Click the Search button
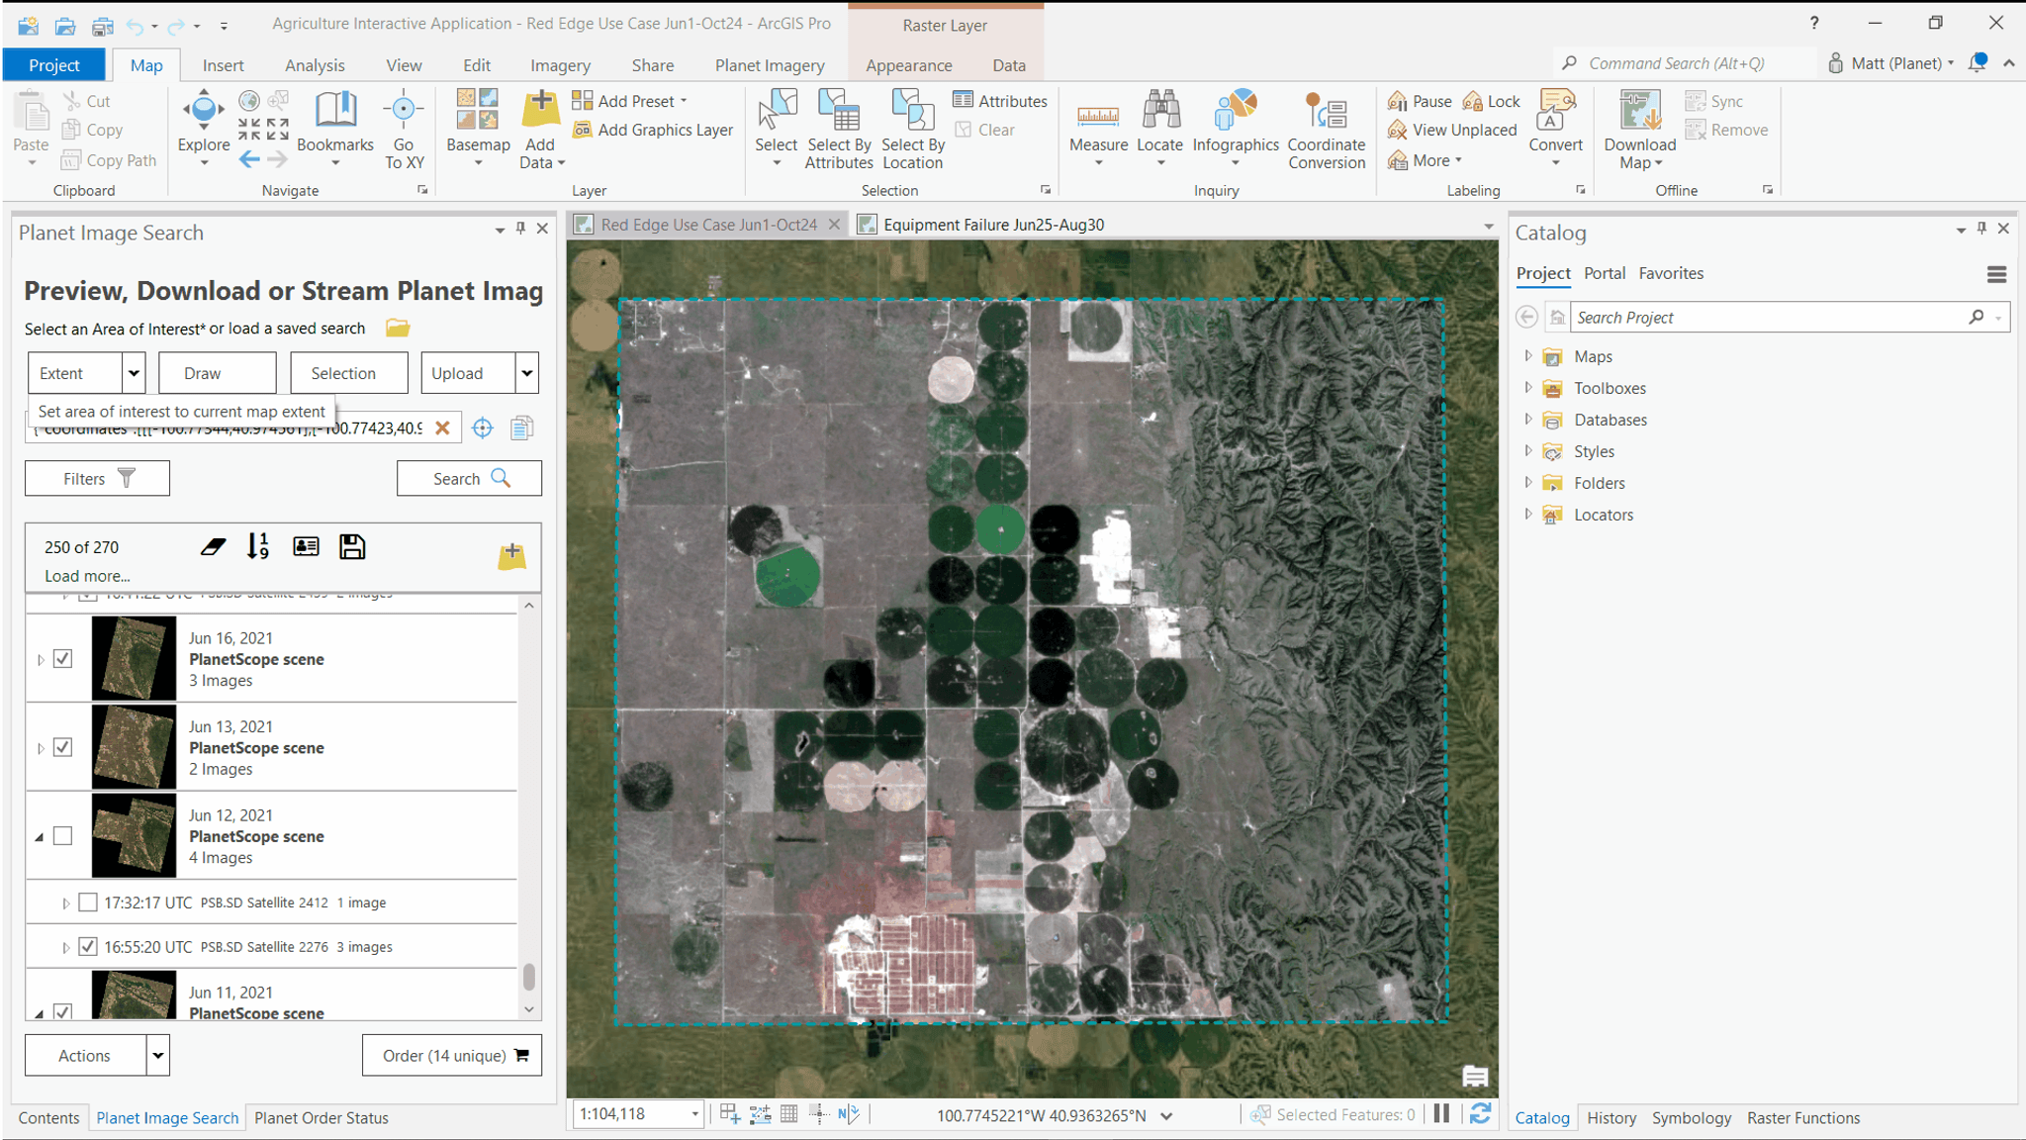 [x=469, y=478]
